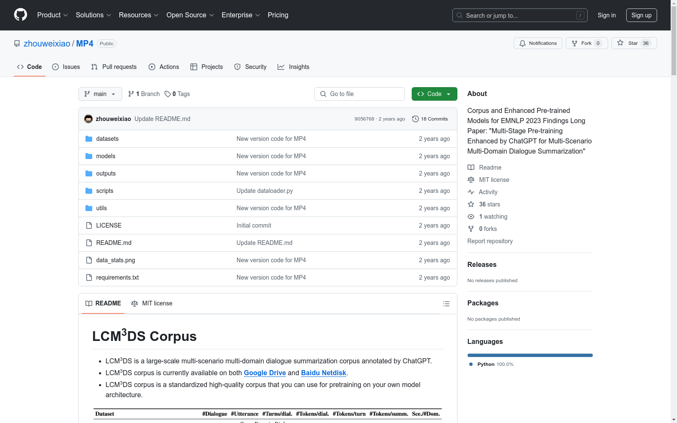Open the outputs folder
The image size is (677, 423).
tap(106, 173)
